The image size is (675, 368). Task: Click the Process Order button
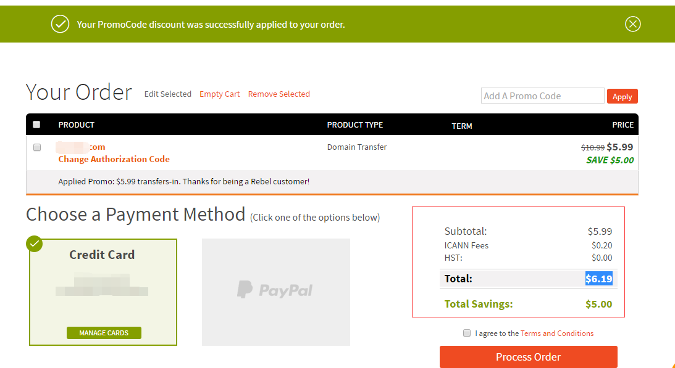pos(528,357)
